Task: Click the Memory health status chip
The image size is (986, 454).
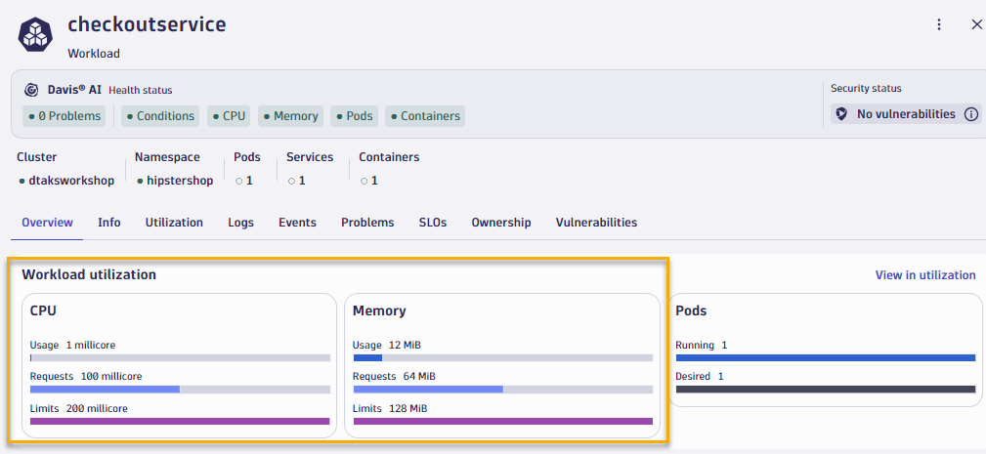Action: (x=290, y=116)
